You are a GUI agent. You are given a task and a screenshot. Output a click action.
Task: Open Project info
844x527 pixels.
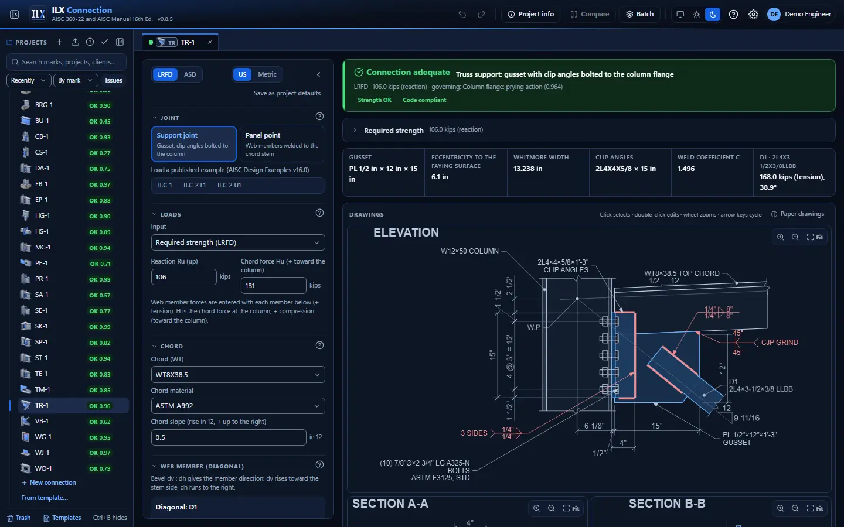point(530,14)
